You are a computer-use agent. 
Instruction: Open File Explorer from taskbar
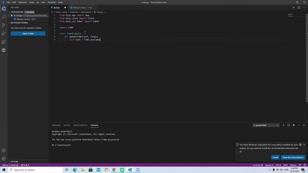coord(83,170)
